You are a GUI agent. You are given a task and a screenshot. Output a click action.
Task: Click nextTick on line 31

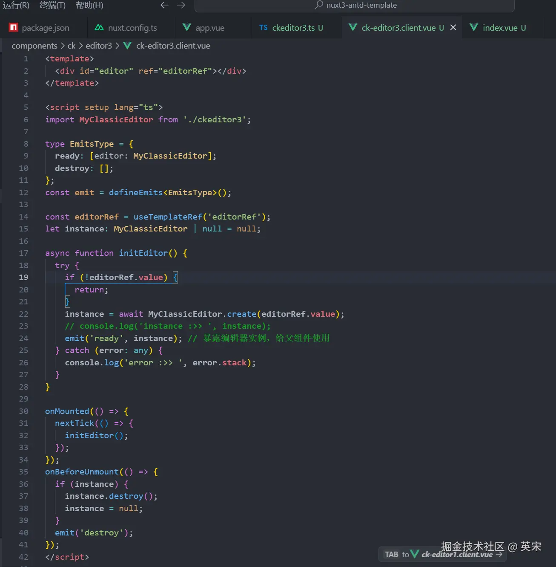pos(75,423)
